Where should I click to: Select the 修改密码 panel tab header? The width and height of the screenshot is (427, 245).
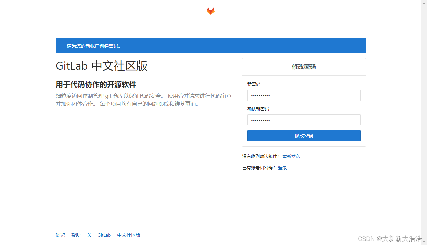point(304,67)
